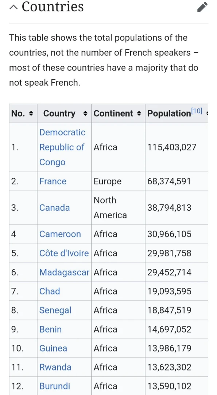The width and height of the screenshot is (217, 395).
Task: Follow the Benin link
Action: 50,329
